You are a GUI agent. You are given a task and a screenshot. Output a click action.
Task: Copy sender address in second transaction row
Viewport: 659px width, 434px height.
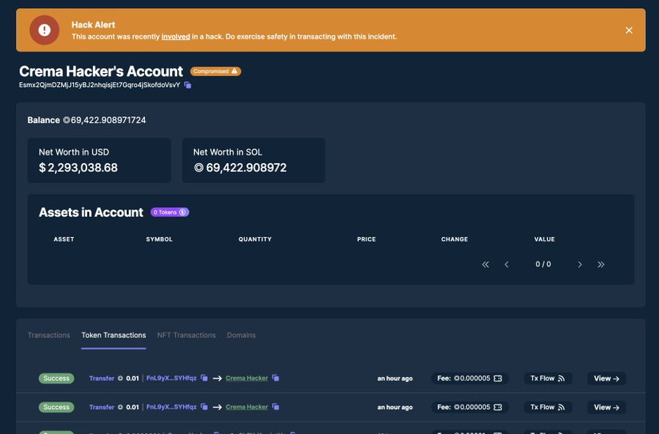[204, 407]
